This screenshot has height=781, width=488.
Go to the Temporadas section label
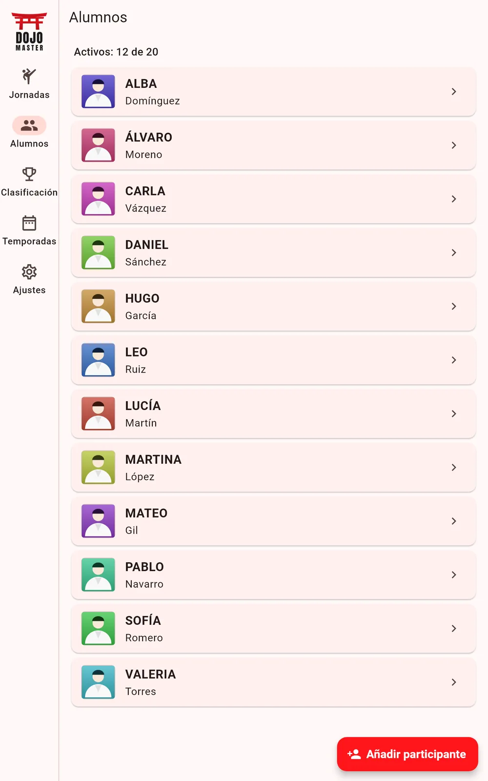29,241
